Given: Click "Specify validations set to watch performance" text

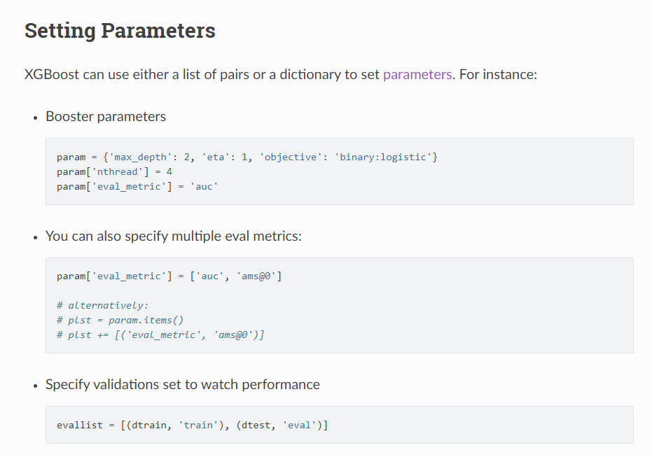Looking at the screenshot, I should pos(183,384).
